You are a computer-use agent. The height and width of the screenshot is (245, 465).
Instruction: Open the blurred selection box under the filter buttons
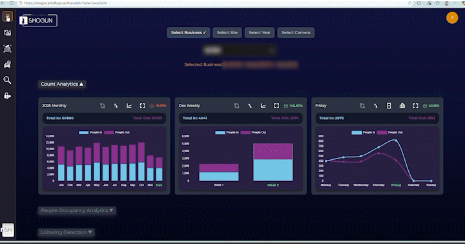[239, 50]
